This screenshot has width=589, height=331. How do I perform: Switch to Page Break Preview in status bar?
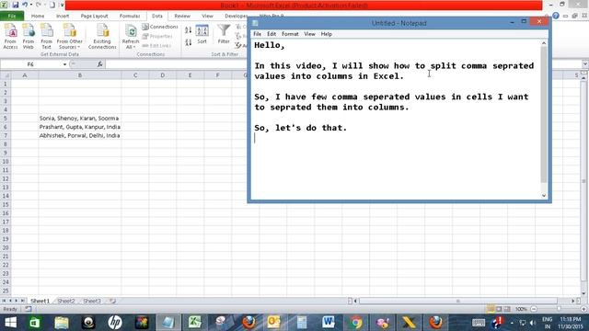click(507, 309)
